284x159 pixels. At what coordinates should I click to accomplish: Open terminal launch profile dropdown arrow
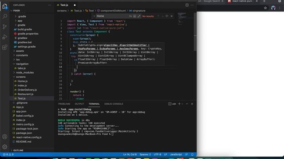pyautogui.click(x=182, y=104)
